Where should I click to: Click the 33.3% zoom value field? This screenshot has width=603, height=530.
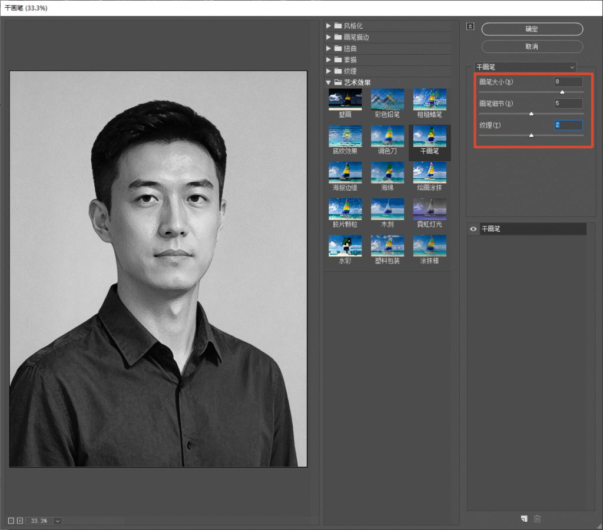[x=39, y=521]
